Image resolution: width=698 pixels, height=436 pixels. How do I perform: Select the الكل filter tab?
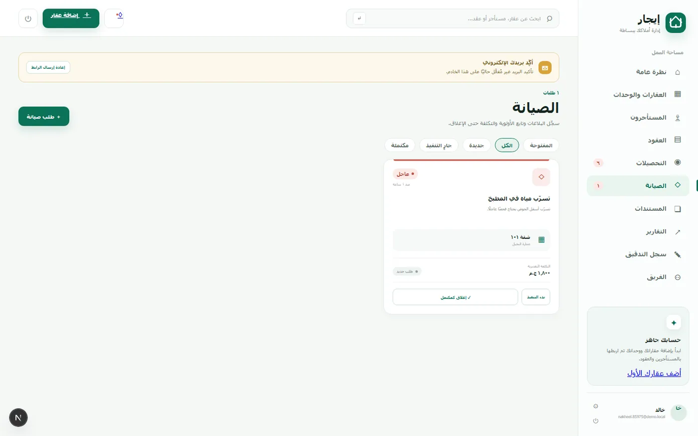pyautogui.click(x=507, y=145)
